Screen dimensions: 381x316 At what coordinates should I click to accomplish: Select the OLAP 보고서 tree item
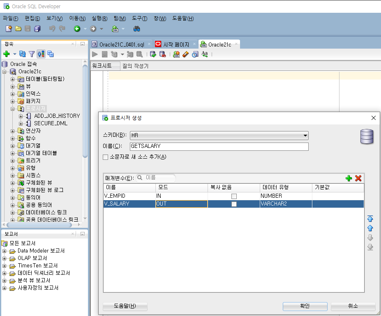coord(32,258)
